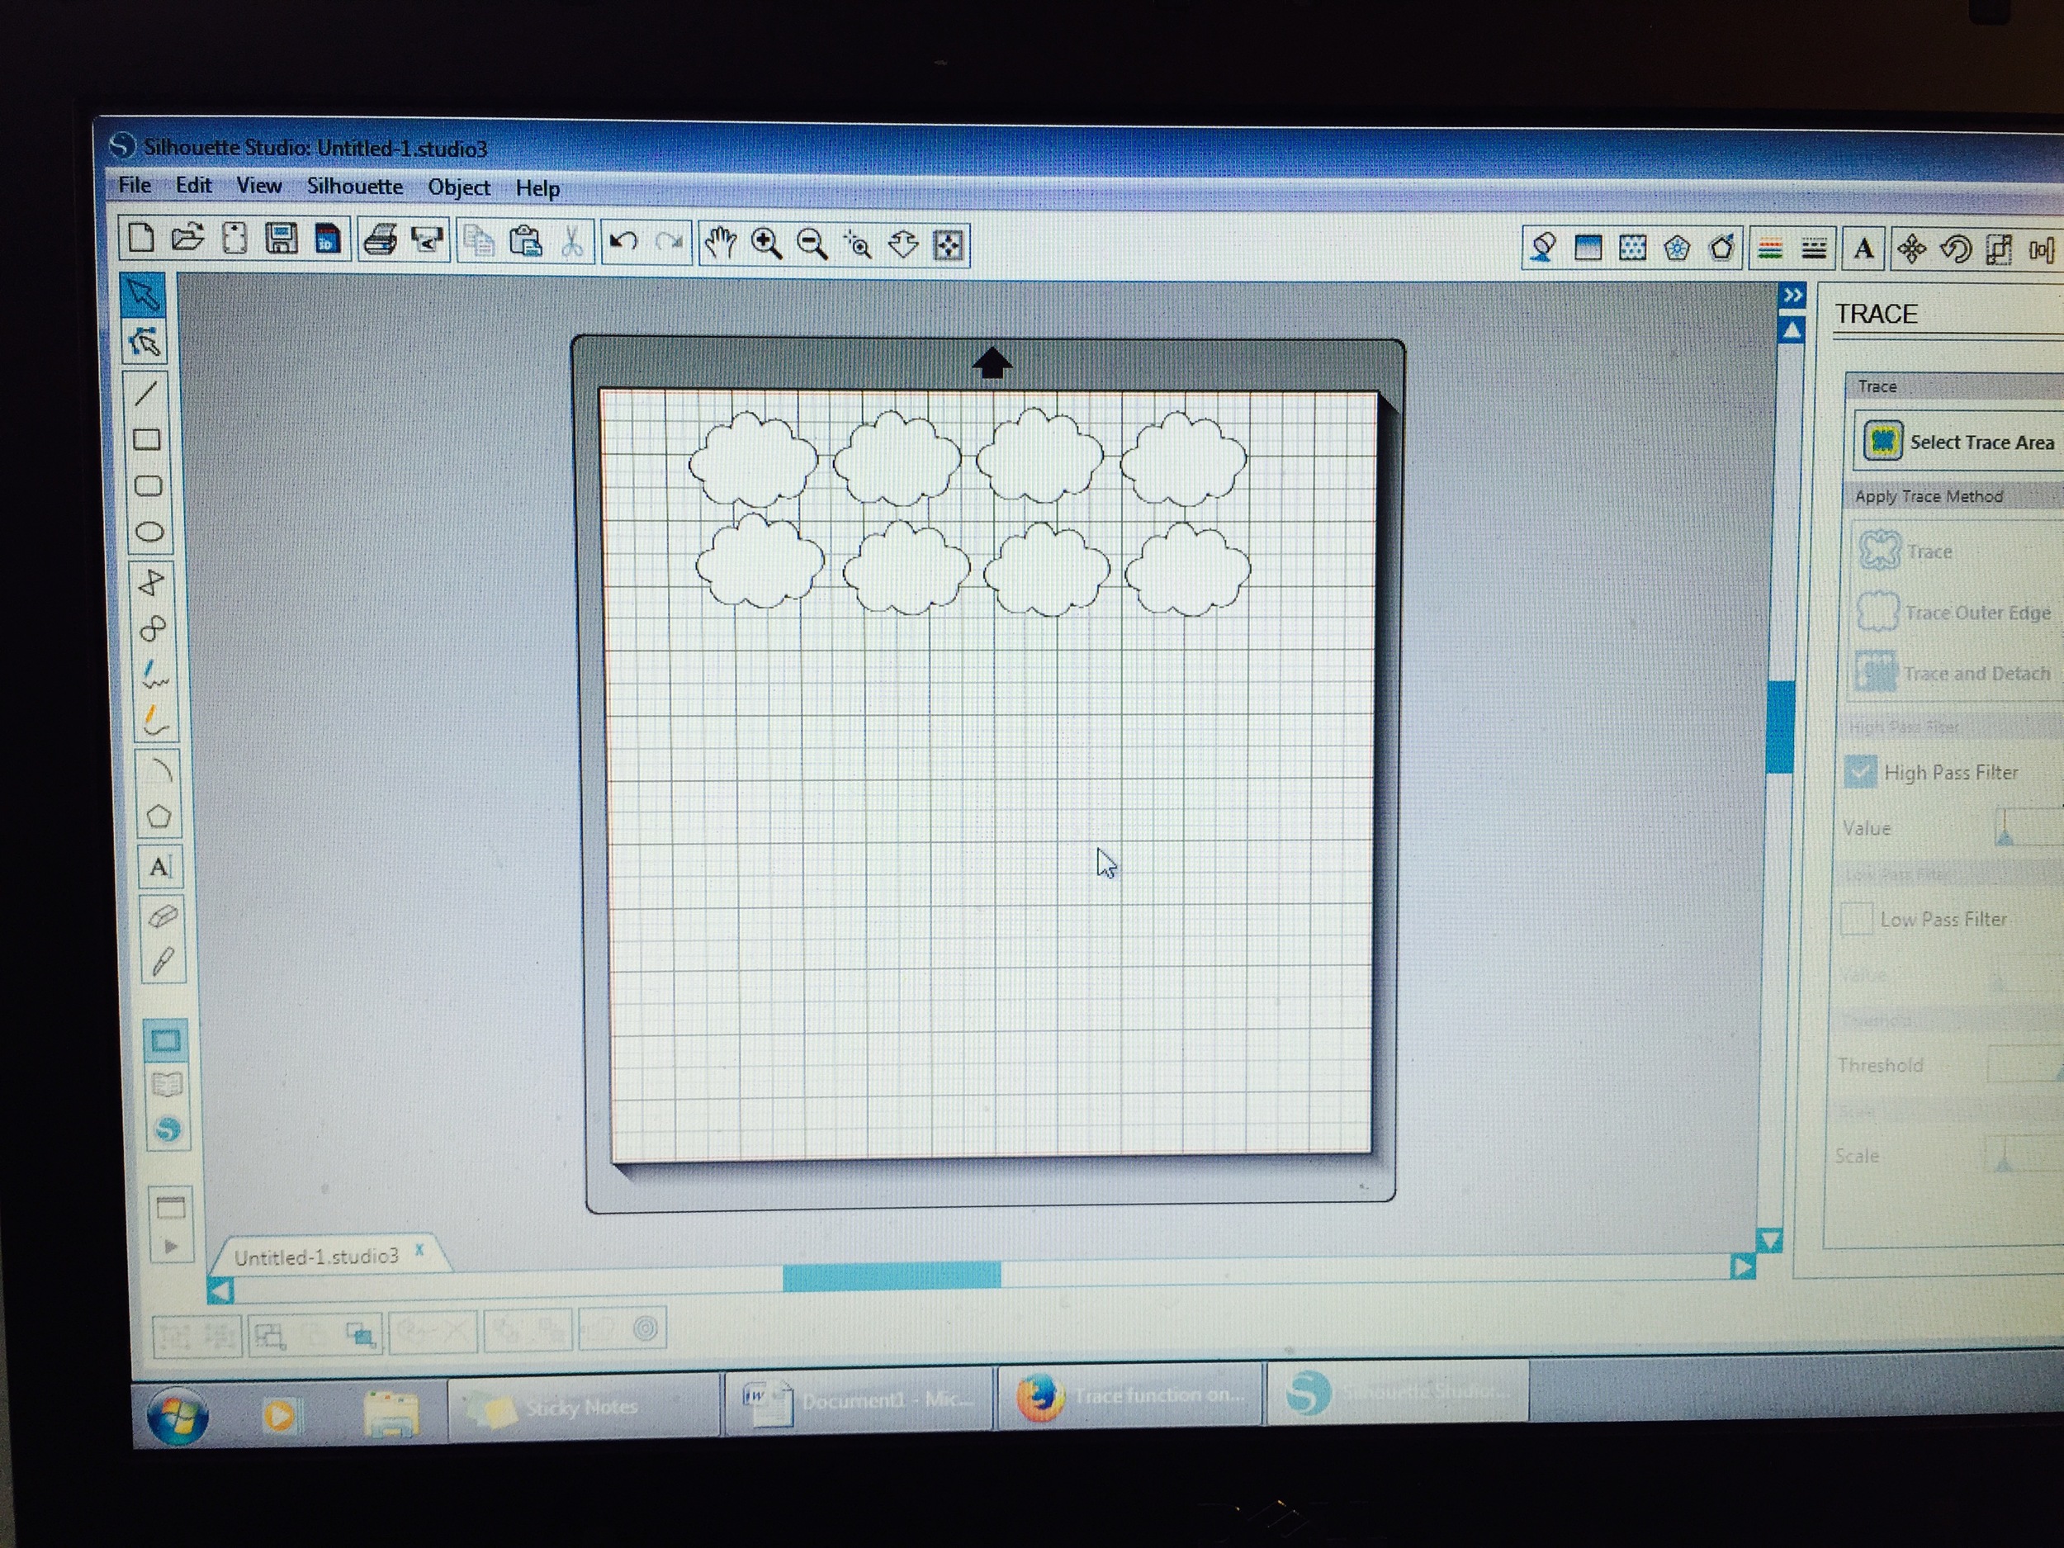Screen dimensions: 2064x1548
Task: Open the File menu
Action: (x=135, y=185)
